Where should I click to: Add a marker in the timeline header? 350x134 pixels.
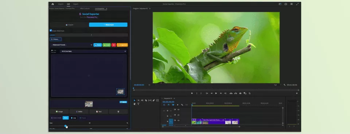pyautogui.click(x=178, y=105)
